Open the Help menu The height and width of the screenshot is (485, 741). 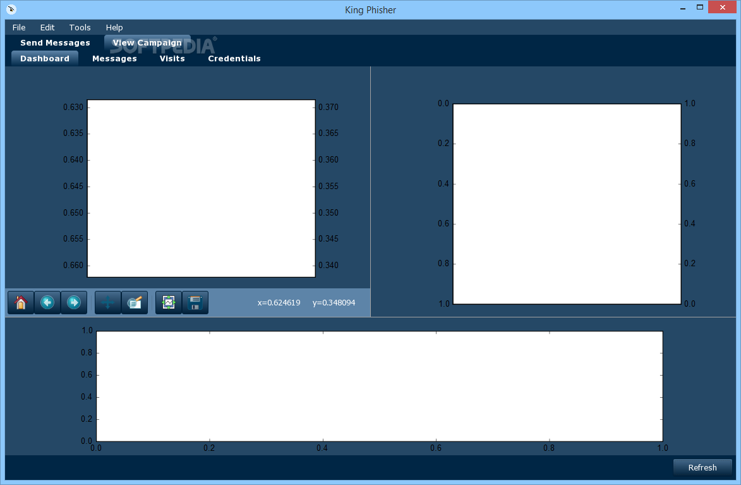point(114,27)
